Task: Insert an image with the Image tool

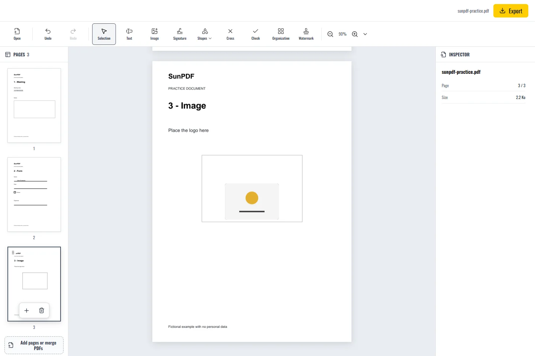Action: [155, 34]
